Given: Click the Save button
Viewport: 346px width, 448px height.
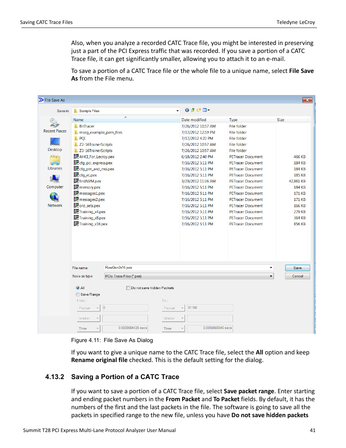Looking at the screenshot, I should coord(297,267).
